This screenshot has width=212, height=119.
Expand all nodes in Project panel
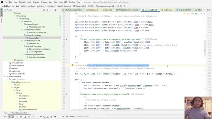pos(47,10)
